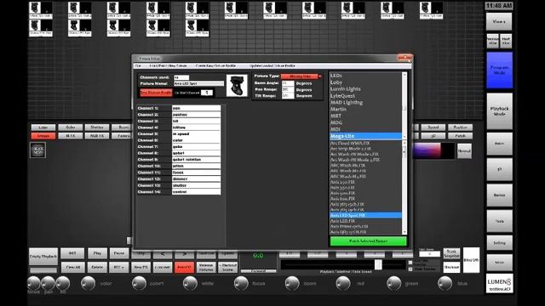Viewport: 545px width, 306px height.
Task: Click the white encoder knob
Action: (x=190, y=283)
